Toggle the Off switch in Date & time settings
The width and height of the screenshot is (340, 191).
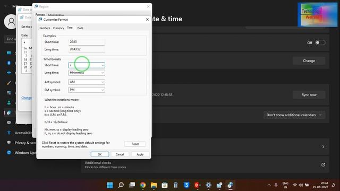tap(320, 42)
